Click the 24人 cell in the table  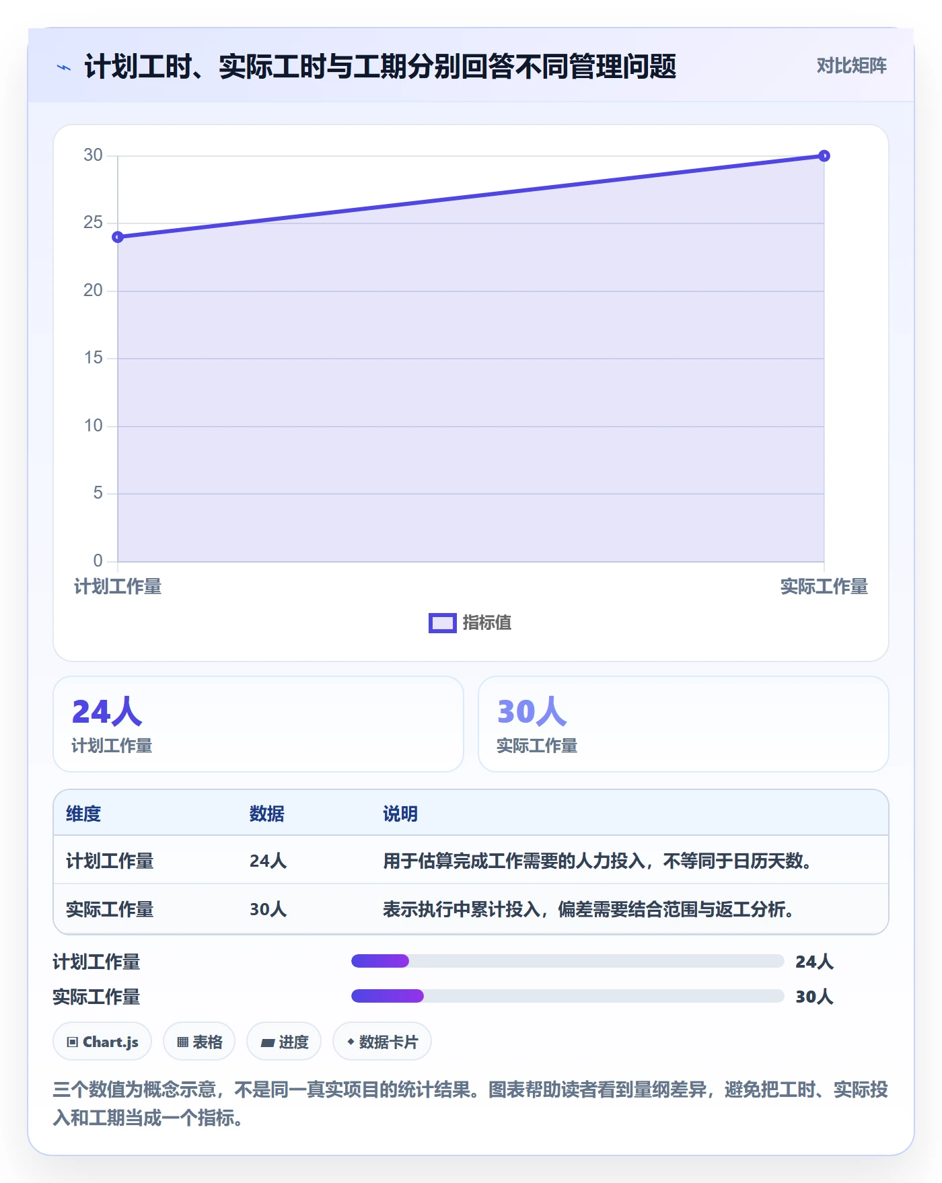[x=268, y=861]
